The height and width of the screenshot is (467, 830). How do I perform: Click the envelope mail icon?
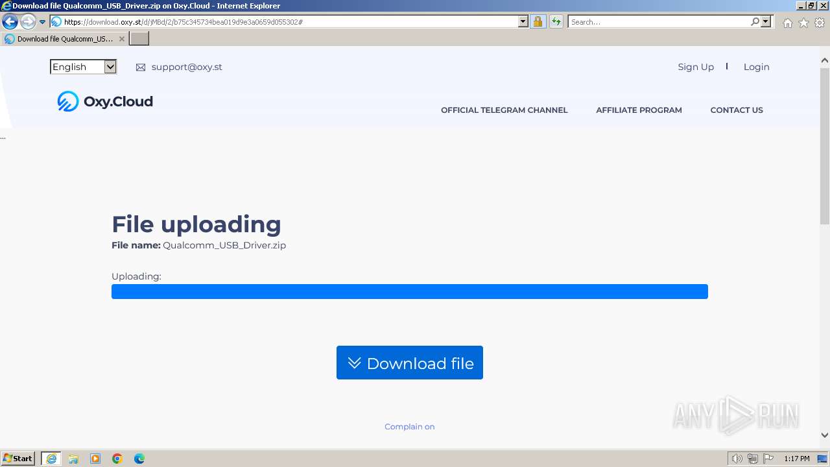[x=141, y=67]
